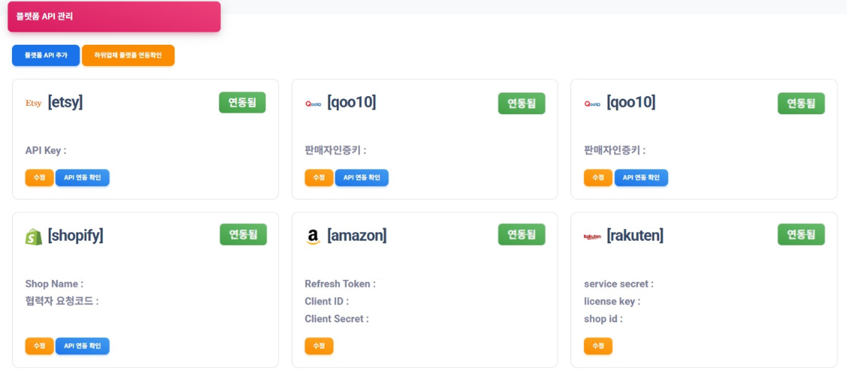
Task: Click the 'Client ID :' label
Action: pyautogui.click(x=327, y=301)
